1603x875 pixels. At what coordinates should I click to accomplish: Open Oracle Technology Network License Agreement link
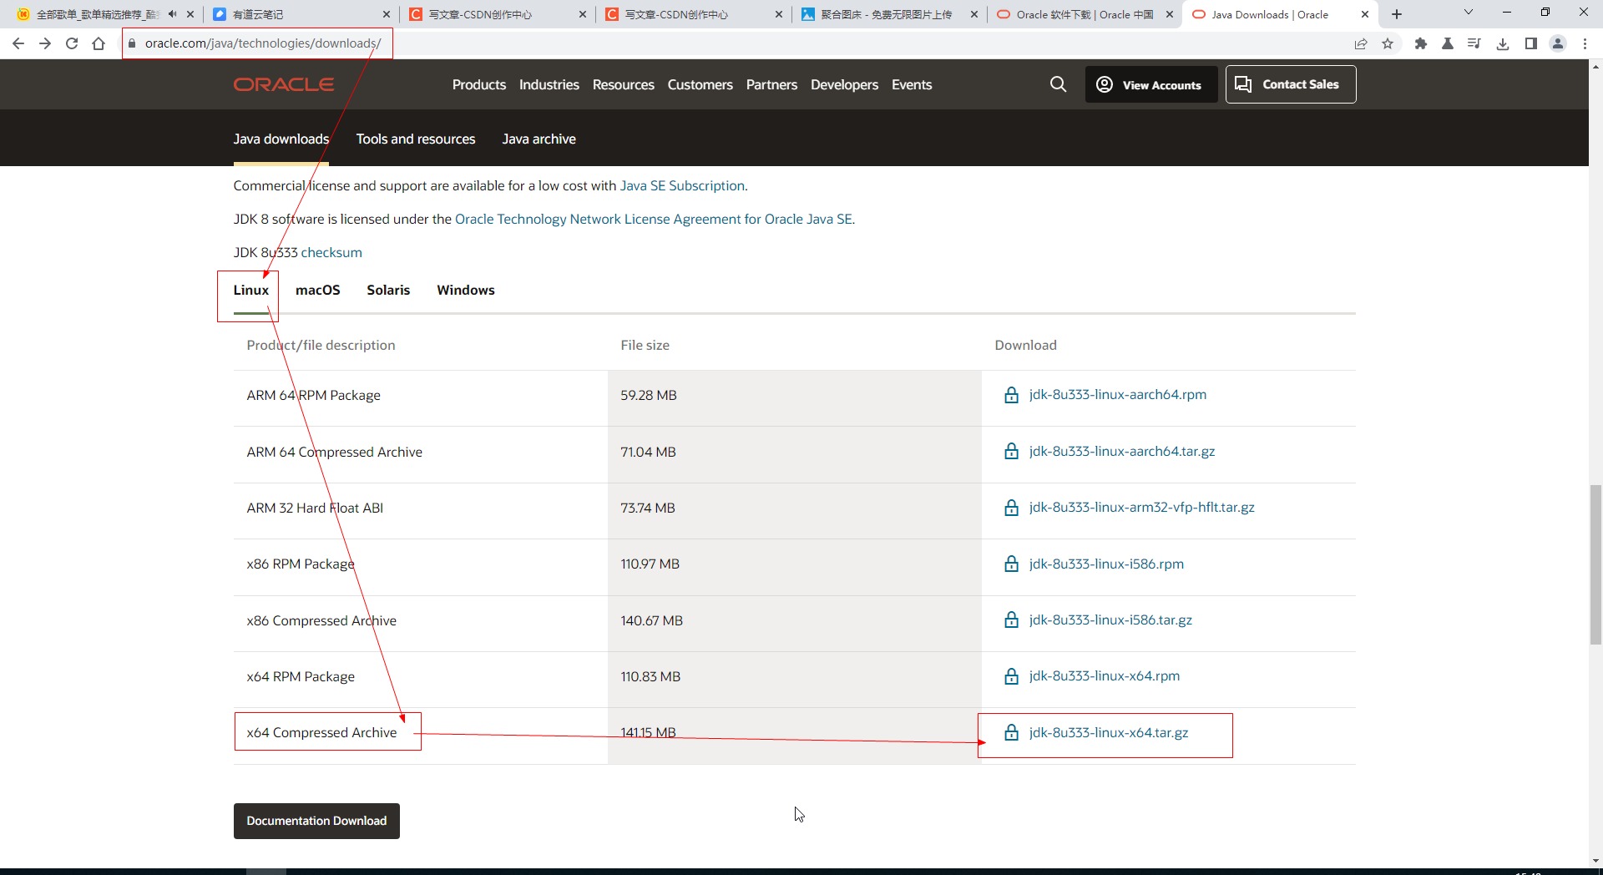654,219
